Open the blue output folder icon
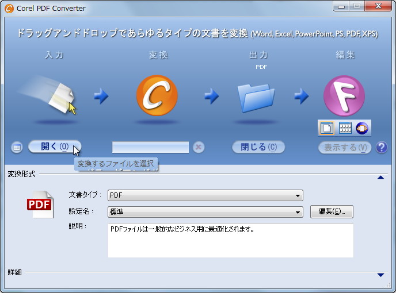The height and width of the screenshot is (293, 396). pyautogui.click(x=256, y=98)
